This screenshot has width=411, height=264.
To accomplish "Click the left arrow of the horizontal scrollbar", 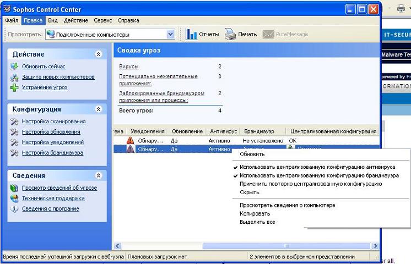I will tap(117, 246).
